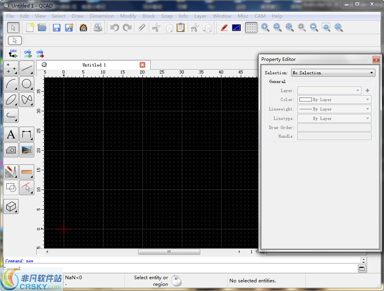
Task: Switch to the Untitled 1 tab
Action: pos(93,65)
